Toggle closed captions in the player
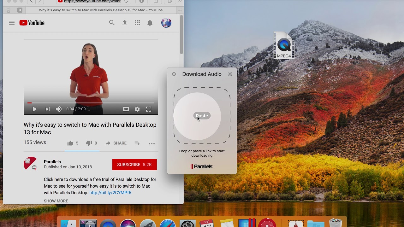The height and width of the screenshot is (227, 404). click(126, 109)
